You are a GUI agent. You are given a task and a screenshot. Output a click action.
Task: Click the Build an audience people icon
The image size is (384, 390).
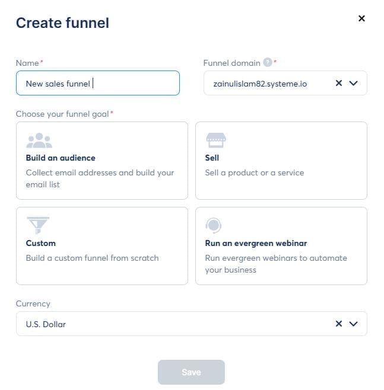[x=39, y=140]
